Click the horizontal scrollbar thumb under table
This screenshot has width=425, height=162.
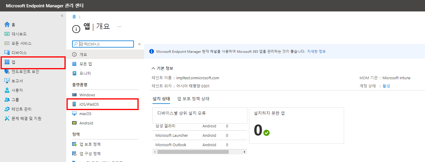(x=193, y=152)
